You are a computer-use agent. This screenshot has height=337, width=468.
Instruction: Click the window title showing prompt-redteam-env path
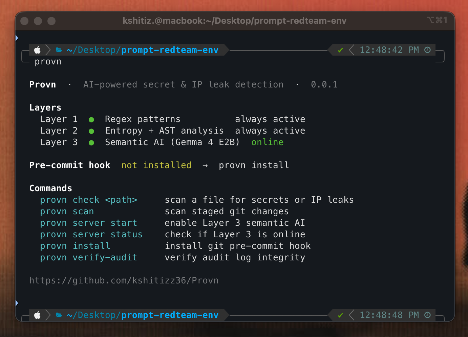[234, 21]
